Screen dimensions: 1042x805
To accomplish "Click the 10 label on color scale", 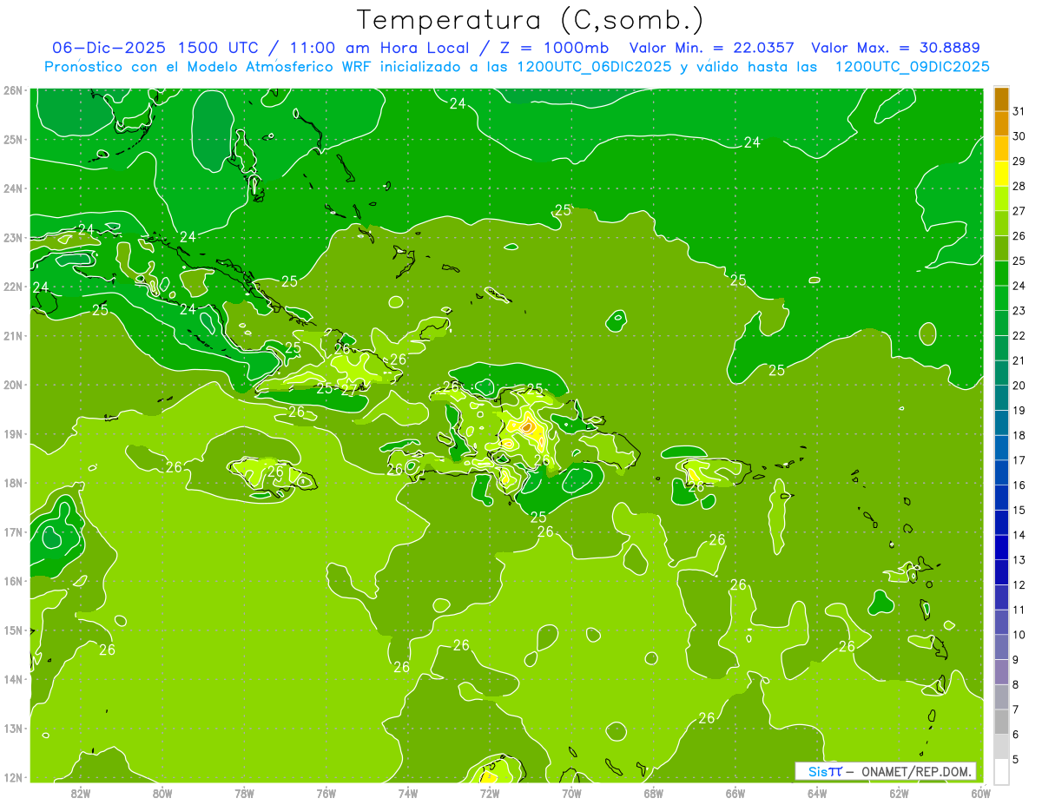I will click(x=1019, y=635).
